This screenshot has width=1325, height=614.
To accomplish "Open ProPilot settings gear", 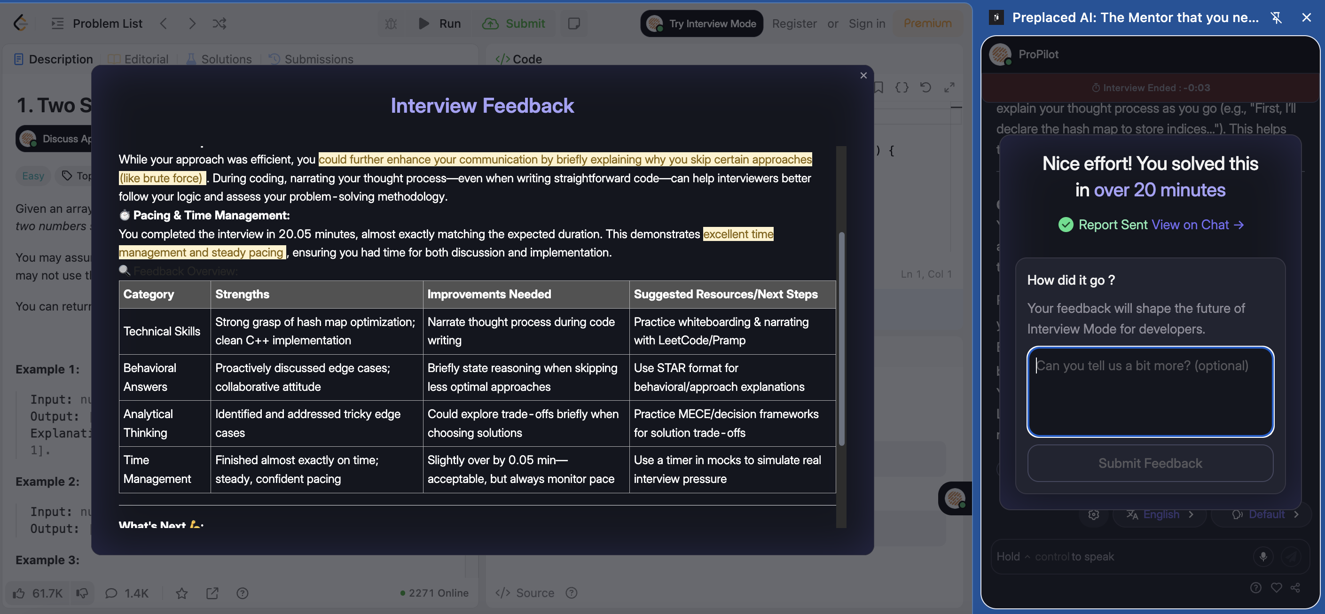I will coord(1094,514).
